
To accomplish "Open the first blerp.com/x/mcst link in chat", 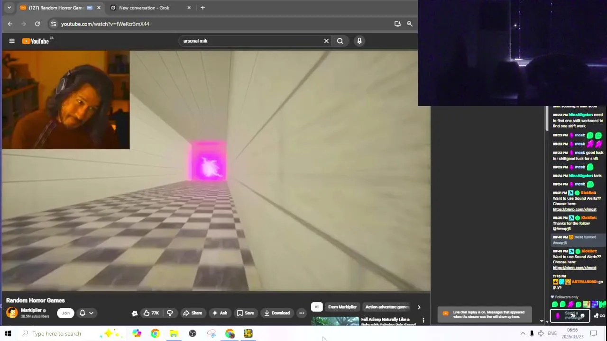I will (x=574, y=209).
